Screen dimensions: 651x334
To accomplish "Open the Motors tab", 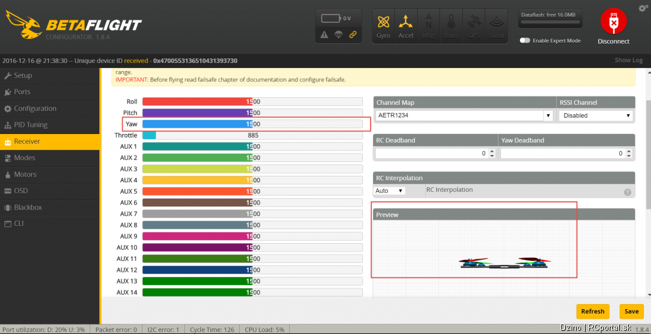I will point(50,174).
